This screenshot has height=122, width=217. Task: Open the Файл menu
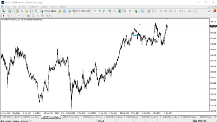point(7,7)
